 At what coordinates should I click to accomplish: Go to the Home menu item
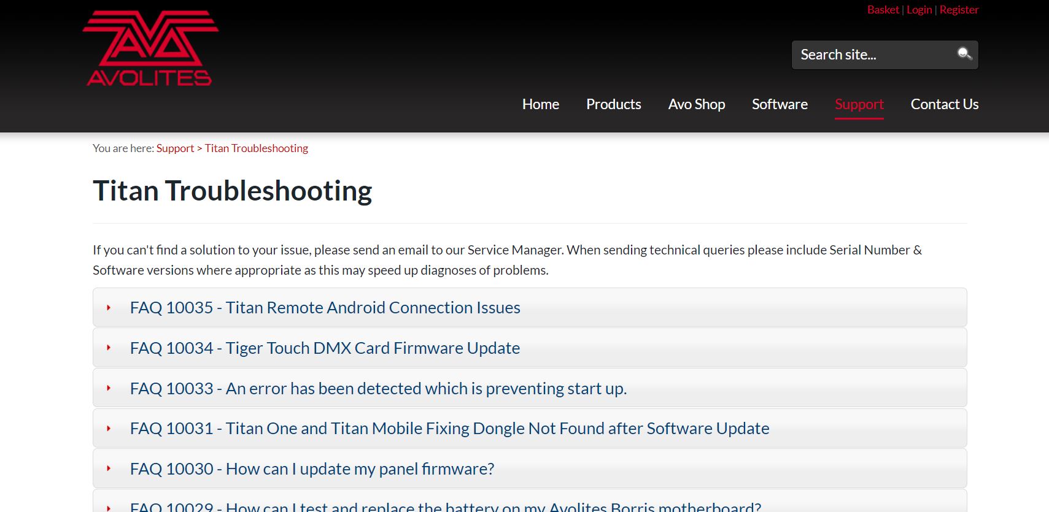point(540,104)
